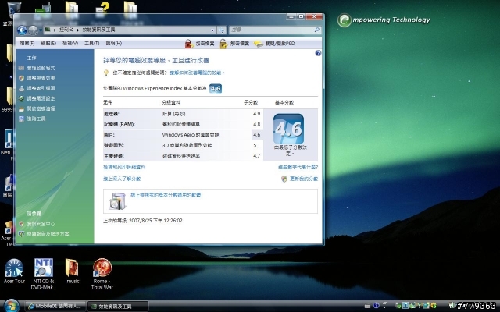The width and height of the screenshot is (500, 312).
Task: Open the Acer Tour desktop shortcut
Action: click(14, 271)
